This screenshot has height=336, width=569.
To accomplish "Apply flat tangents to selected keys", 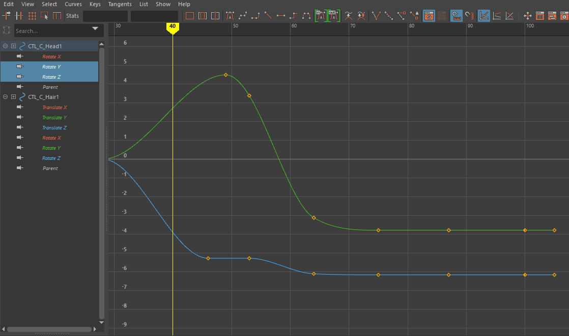I will (x=280, y=16).
